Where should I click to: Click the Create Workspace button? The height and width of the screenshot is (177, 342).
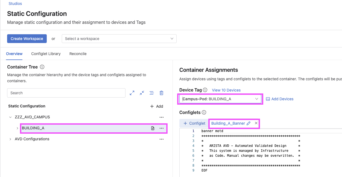(x=27, y=38)
